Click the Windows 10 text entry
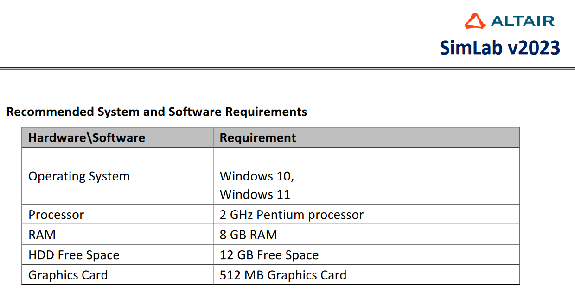 257,176
